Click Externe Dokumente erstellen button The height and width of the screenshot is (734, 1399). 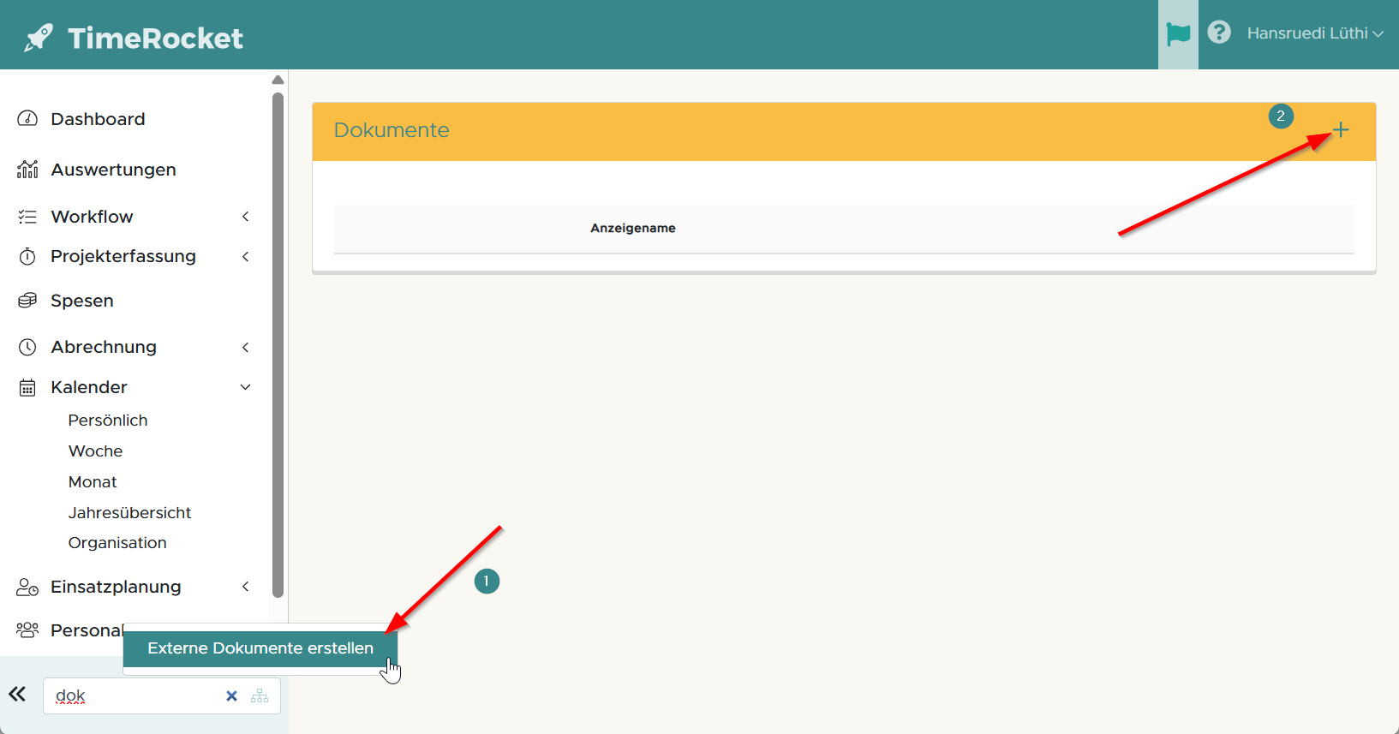tap(260, 648)
